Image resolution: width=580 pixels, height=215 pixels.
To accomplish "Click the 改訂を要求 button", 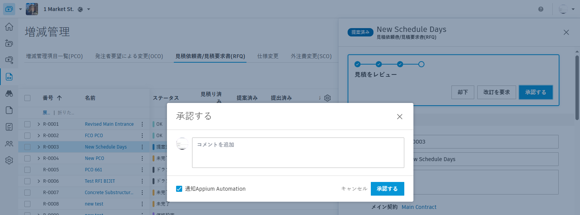I will tap(497, 92).
